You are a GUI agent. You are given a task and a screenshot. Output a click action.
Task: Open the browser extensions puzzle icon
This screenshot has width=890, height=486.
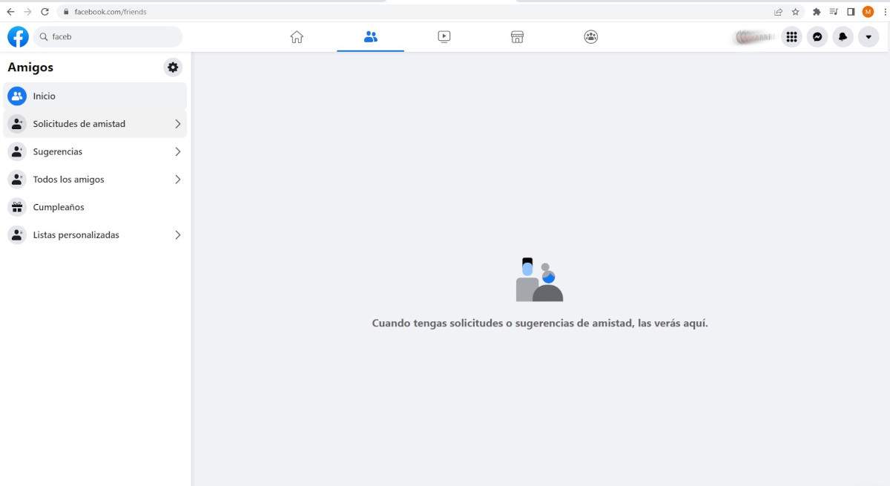[x=817, y=12]
